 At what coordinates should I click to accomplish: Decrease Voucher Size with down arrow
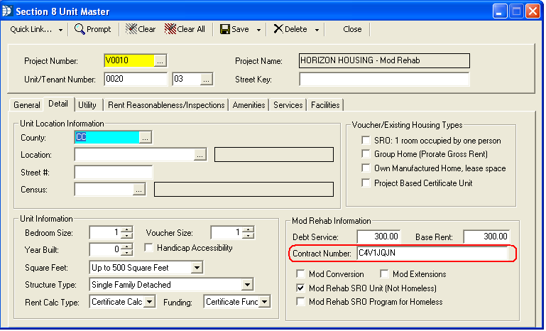tap(249, 236)
